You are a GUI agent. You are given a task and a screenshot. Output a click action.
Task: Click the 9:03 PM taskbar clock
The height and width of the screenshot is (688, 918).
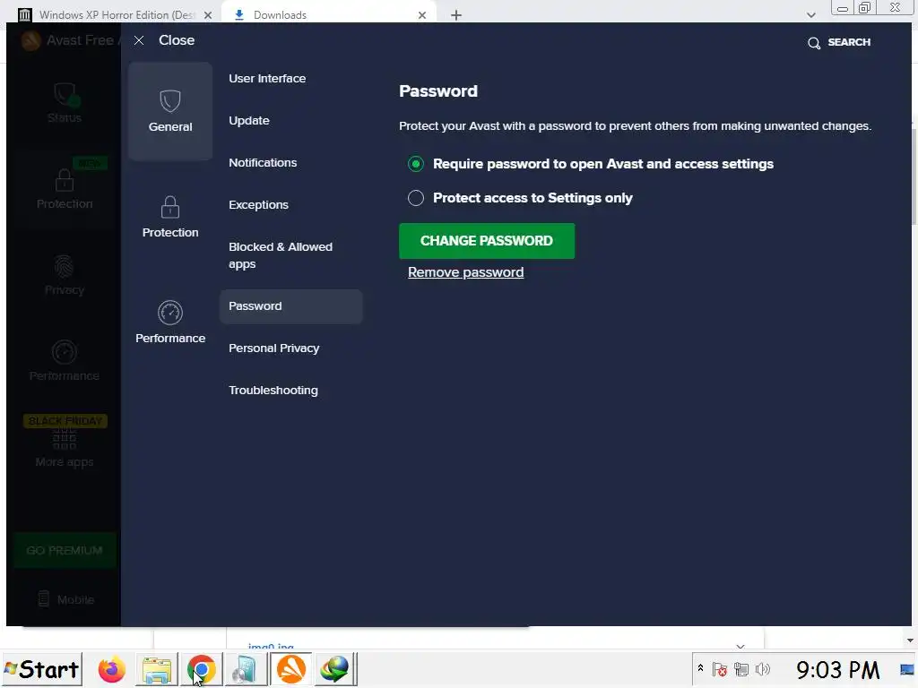coord(838,670)
